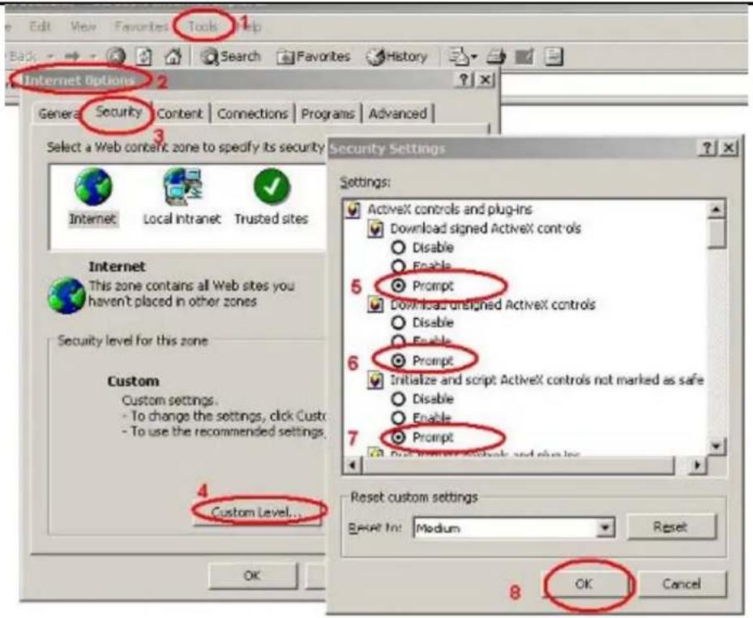Click the Custom Level button

257,513
